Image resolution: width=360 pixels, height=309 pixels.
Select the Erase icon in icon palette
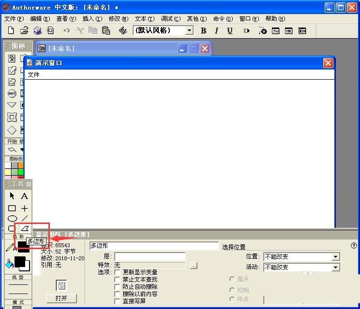(12, 82)
